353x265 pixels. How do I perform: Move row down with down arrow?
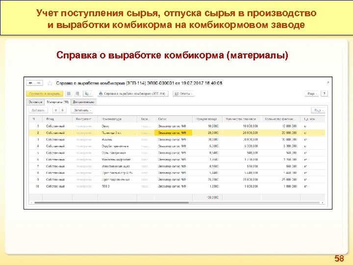(x=63, y=110)
